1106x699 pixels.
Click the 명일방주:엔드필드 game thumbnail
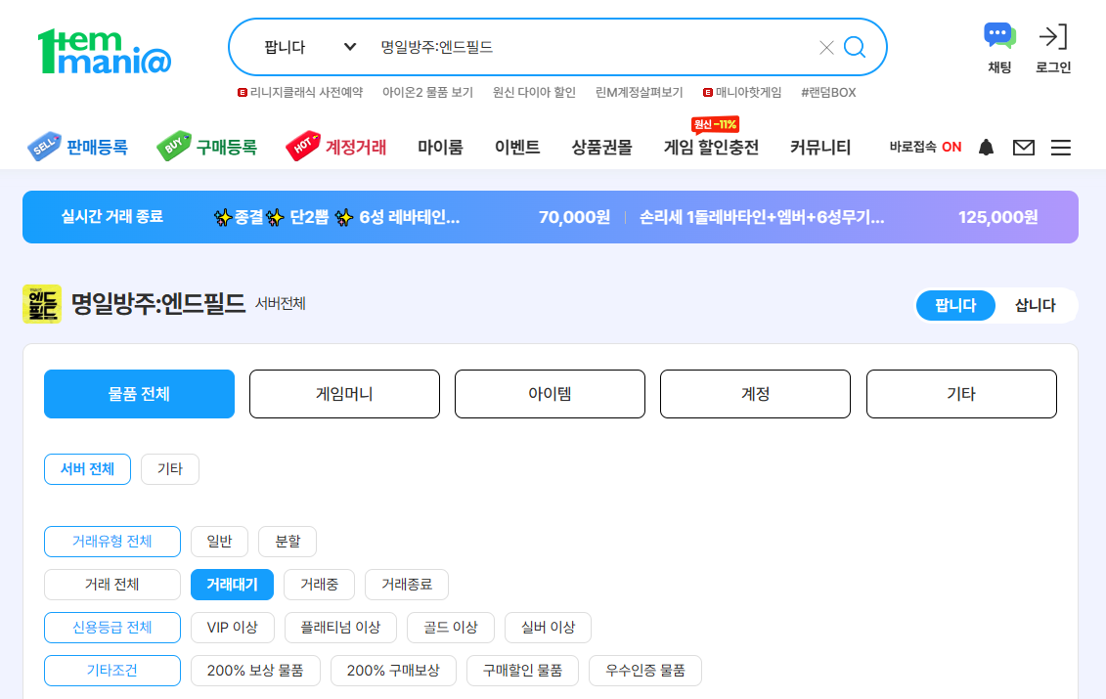tap(42, 304)
